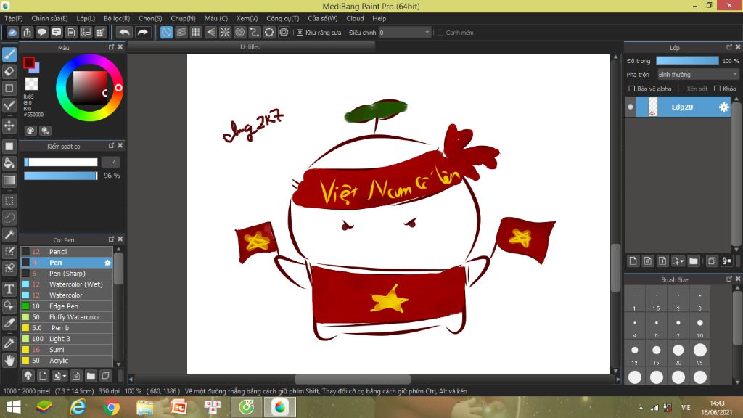743x418 pixels.
Task: Open the Điều chỉnh dropdown
Action: (x=405, y=33)
